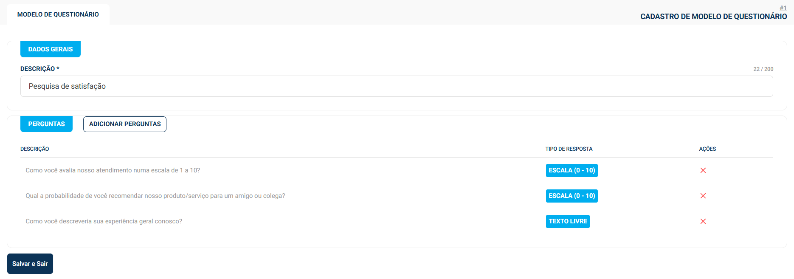Delete the general experience question
794x279 pixels.
(703, 221)
